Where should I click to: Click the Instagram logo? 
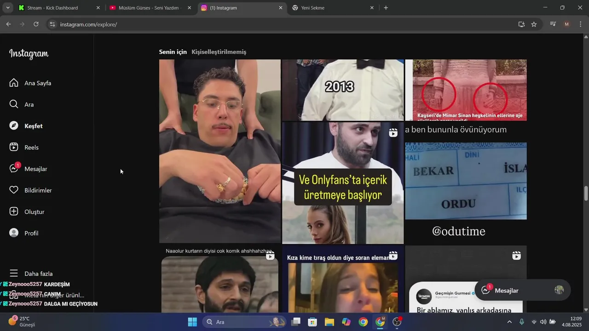point(29,54)
